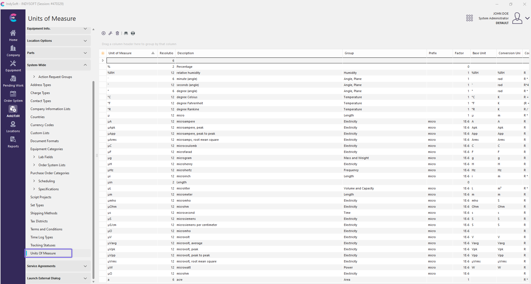Select Shipping Methods in the list
Screen dimensions: 531x284
click(x=44, y=213)
